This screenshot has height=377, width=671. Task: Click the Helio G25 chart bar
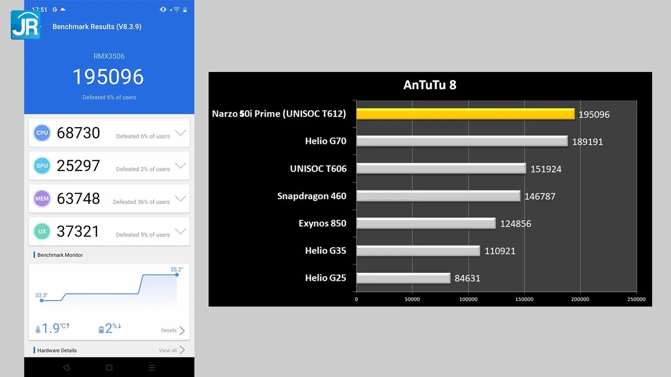(x=403, y=278)
